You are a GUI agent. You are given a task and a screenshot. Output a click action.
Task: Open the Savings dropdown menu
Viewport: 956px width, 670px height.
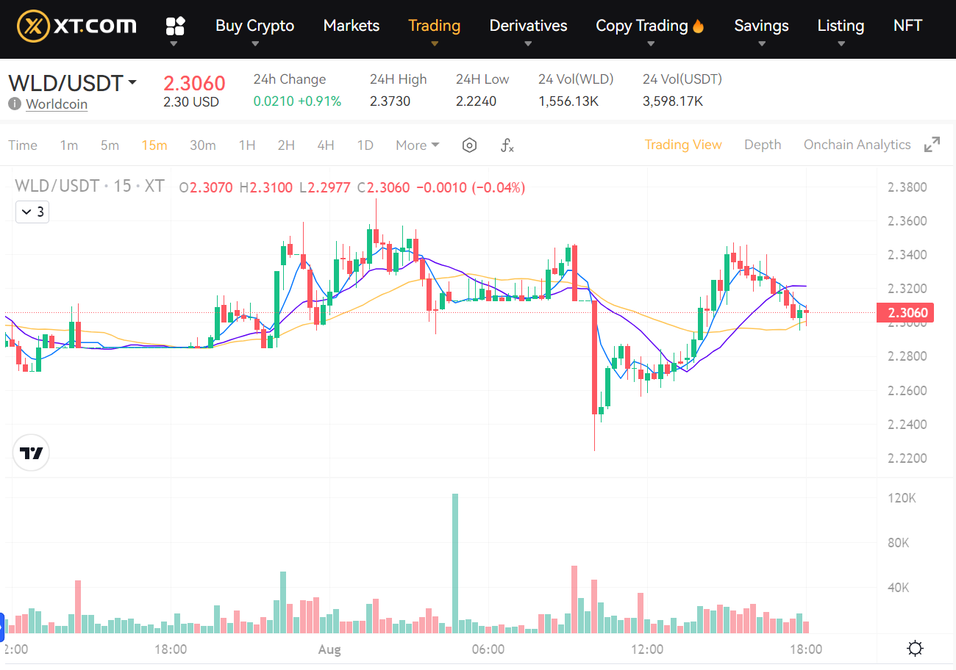(761, 26)
